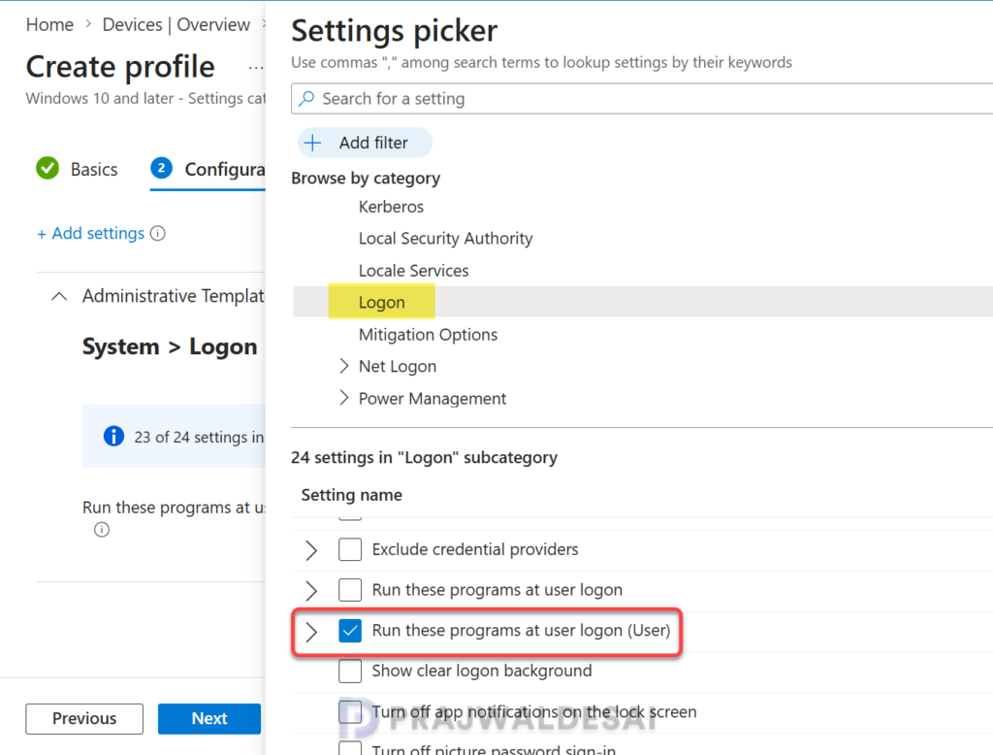Click '24 settings in "Logon" subcategory' text
993x755 pixels.
coord(425,457)
